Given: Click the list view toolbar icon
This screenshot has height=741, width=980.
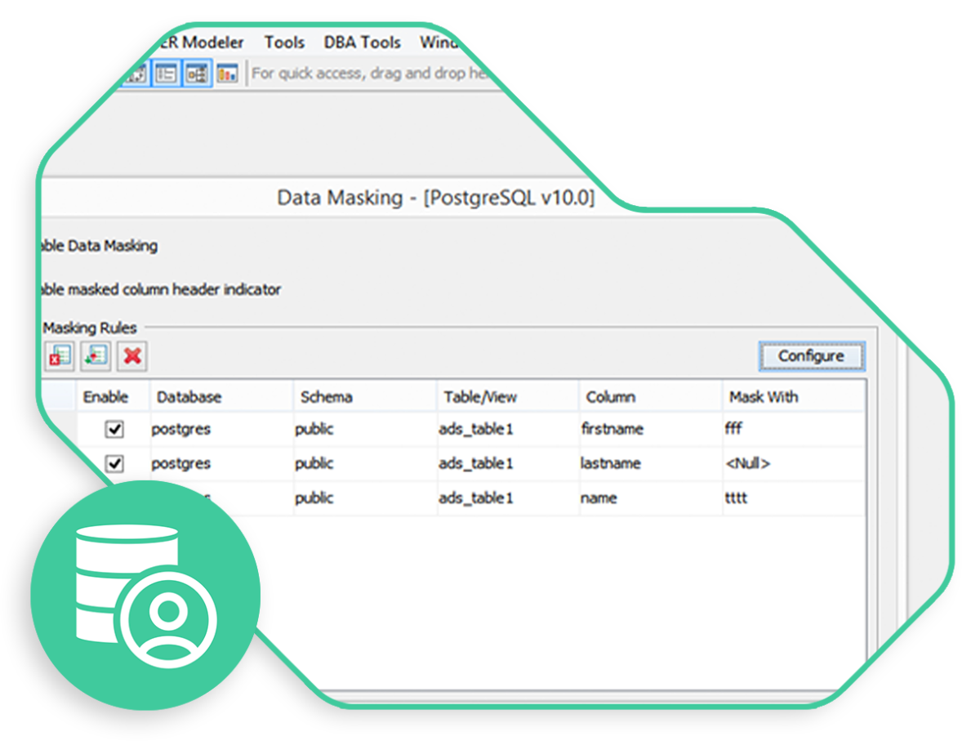Looking at the screenshot, I should coord(167,73).
